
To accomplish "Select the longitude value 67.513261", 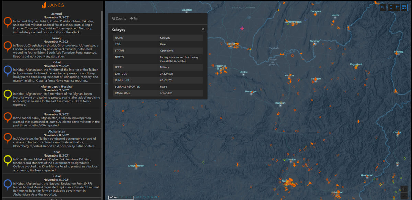I will (166, 80).
